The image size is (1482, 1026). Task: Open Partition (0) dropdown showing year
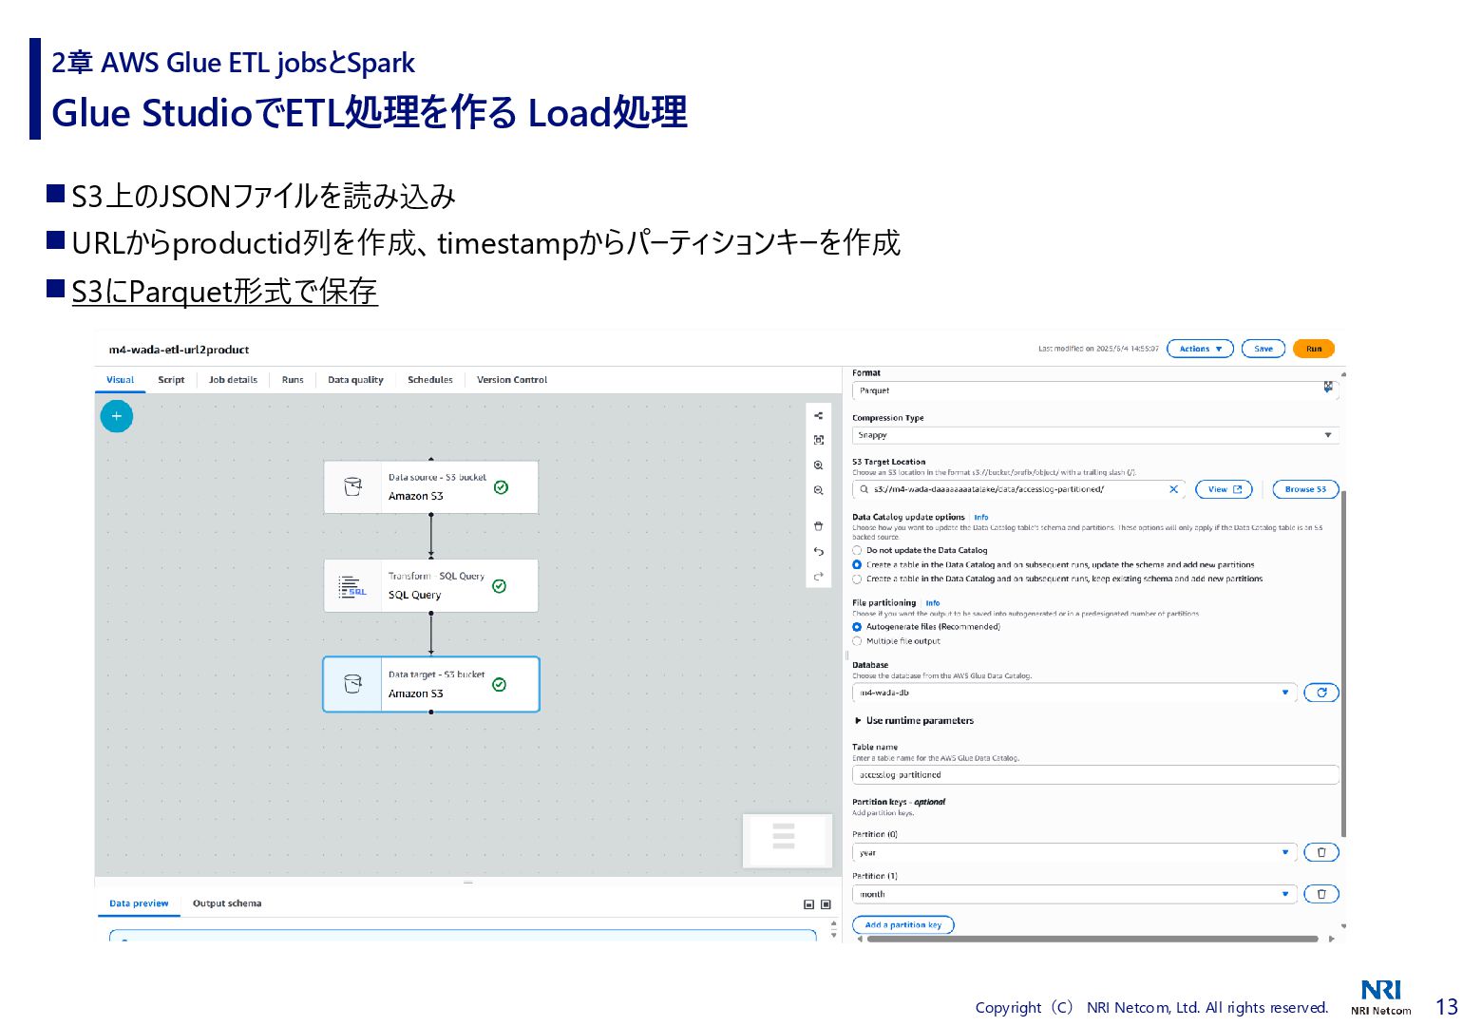click(x=1074, y=852)
